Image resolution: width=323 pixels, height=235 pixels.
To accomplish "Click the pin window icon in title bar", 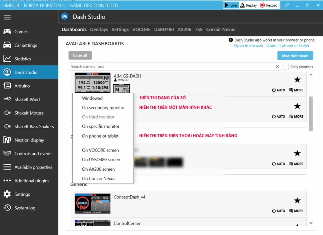I will (x=287, y=5).
